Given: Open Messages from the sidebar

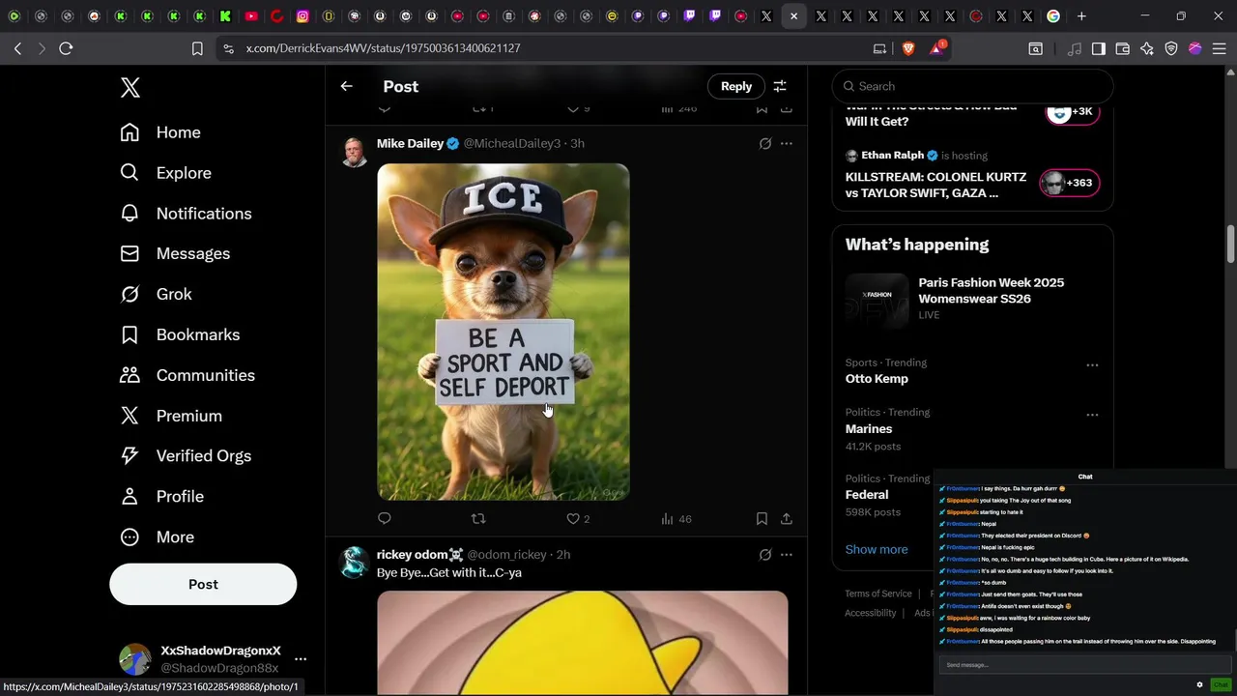Looking at the screenshot, I should tap(175, 253).
